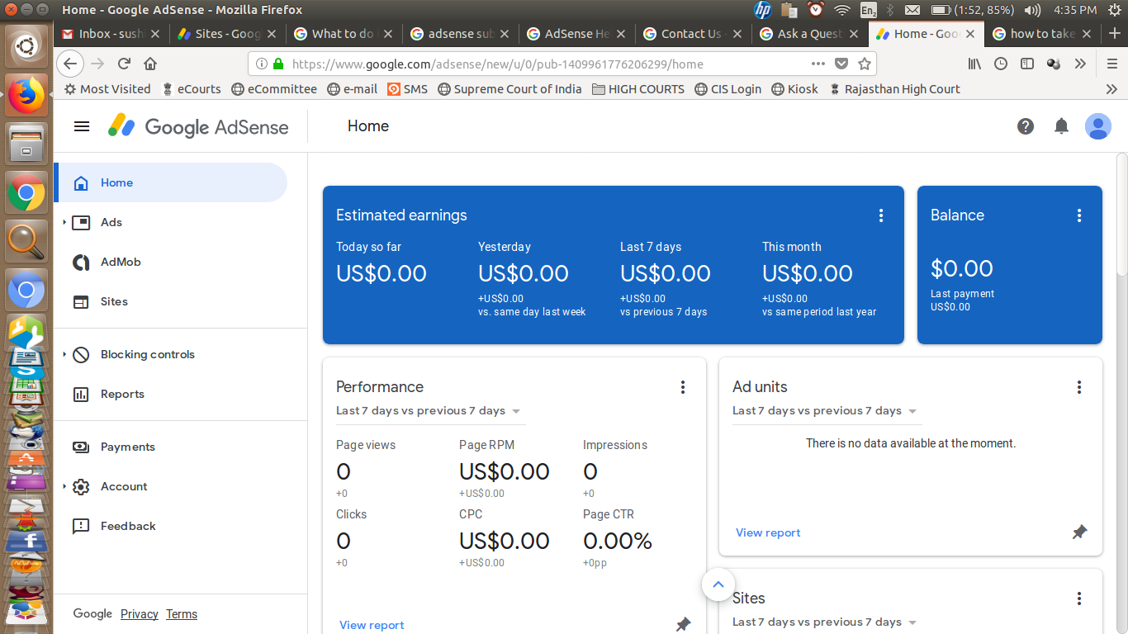1128x634 pixels.
Task: Click Firefox back arrow button
Action: tap(70, 64)
